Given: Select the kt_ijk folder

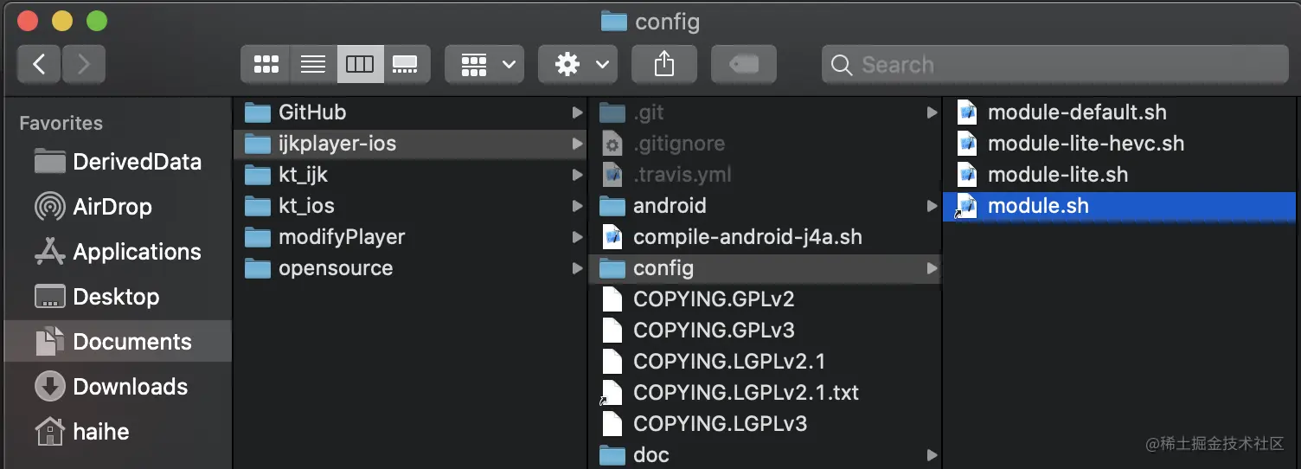Looking at the screenshot, I should (x=410, y=175).
